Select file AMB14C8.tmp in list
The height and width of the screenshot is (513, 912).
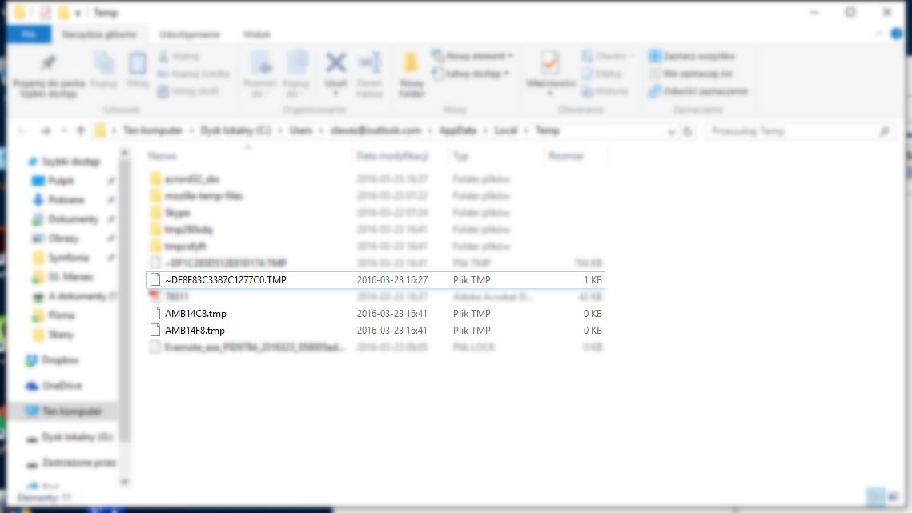(376, 314)
